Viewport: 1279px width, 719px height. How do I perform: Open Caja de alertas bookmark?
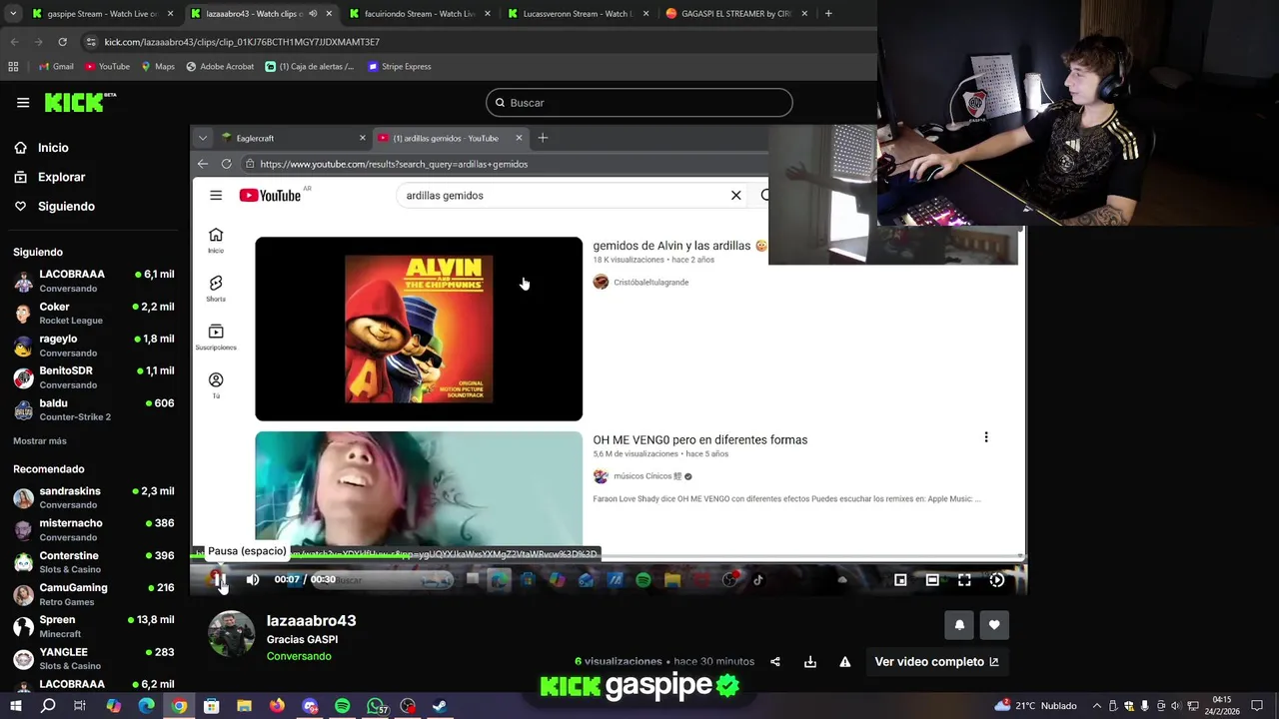(310, 67)
